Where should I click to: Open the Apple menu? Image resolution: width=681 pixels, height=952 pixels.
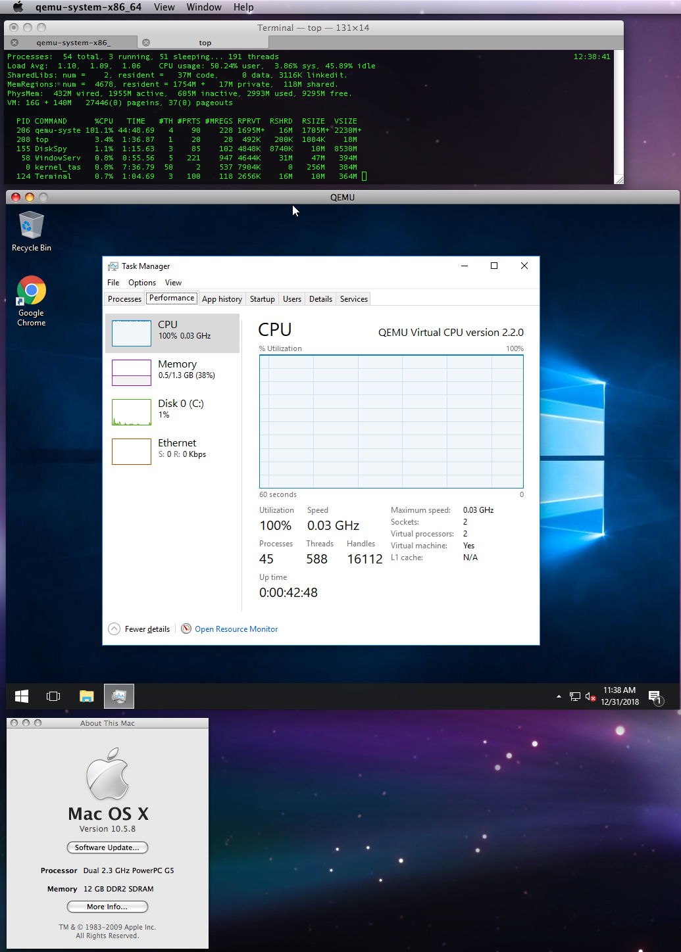[x=18, y=7]
